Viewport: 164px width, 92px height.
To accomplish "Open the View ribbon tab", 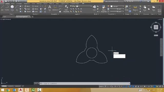I will coord(33,4).
